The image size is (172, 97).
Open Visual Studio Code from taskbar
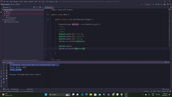pyautogui.click(x=82, y=95)
